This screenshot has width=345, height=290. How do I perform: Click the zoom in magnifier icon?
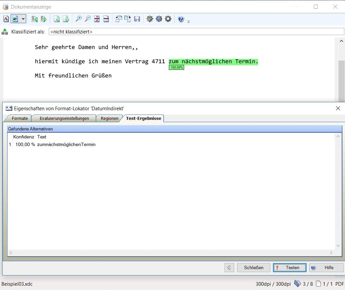click(x=79, y=19)
